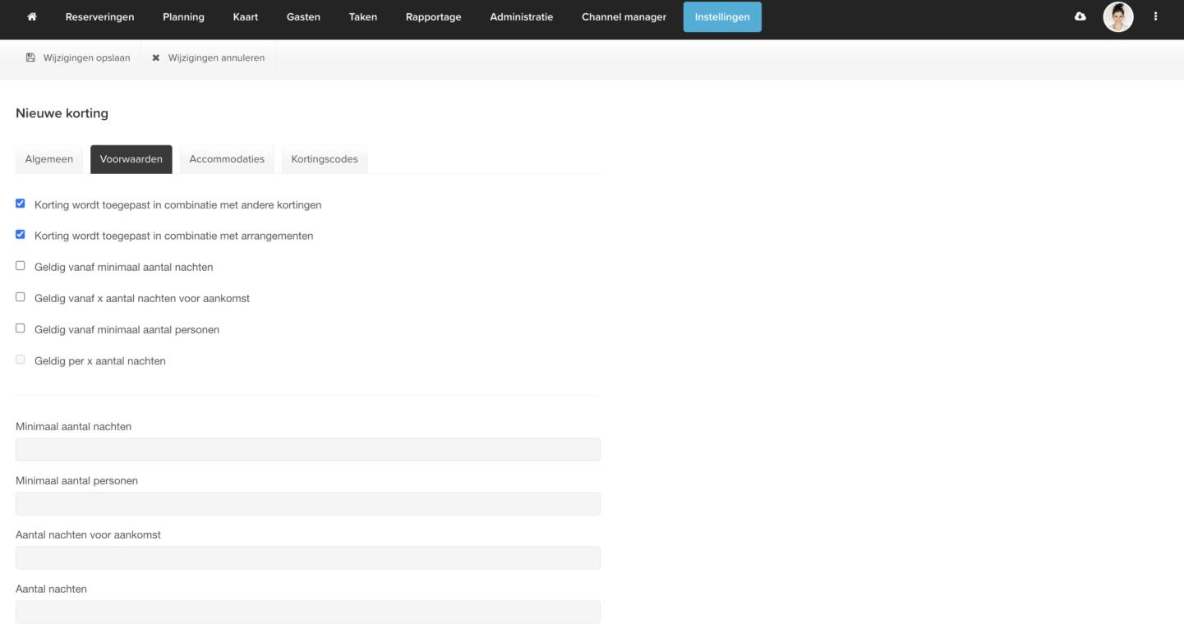Open the Reserveringen menu
This screenshot has width=1184, height=642.
pos(99,17)
